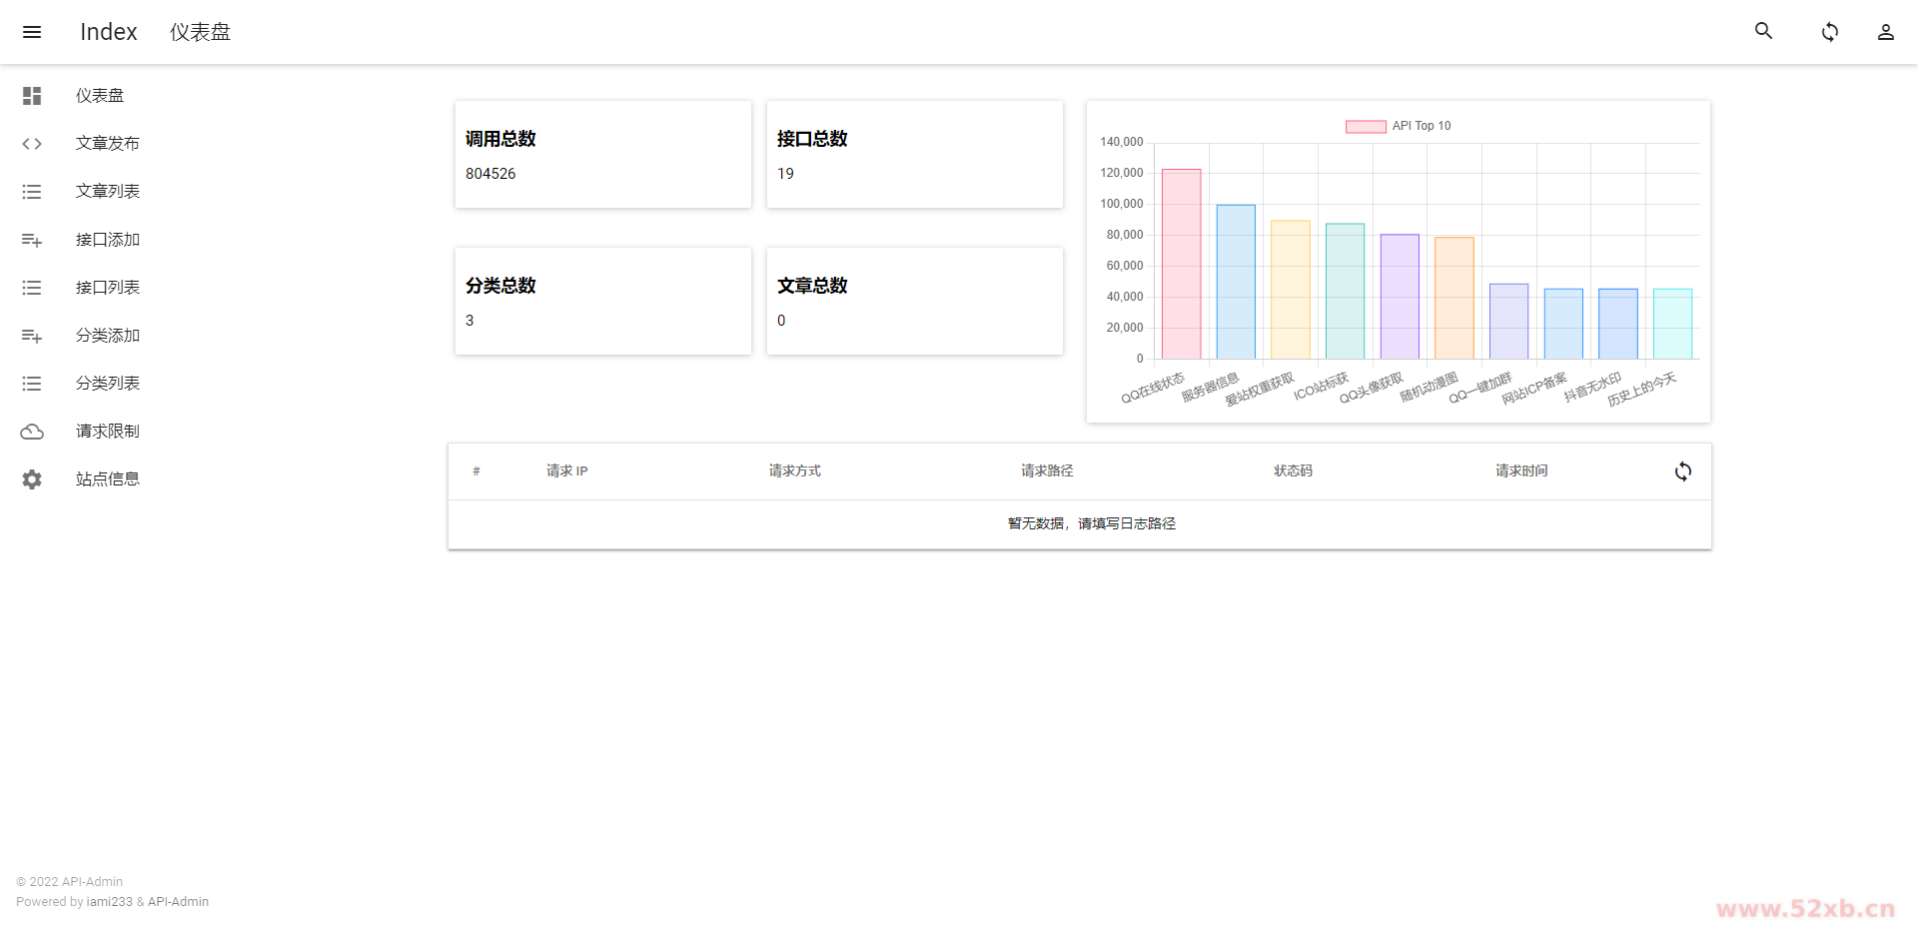
Task: Click the 请求时间 column header
Action: pos(1520,471)
